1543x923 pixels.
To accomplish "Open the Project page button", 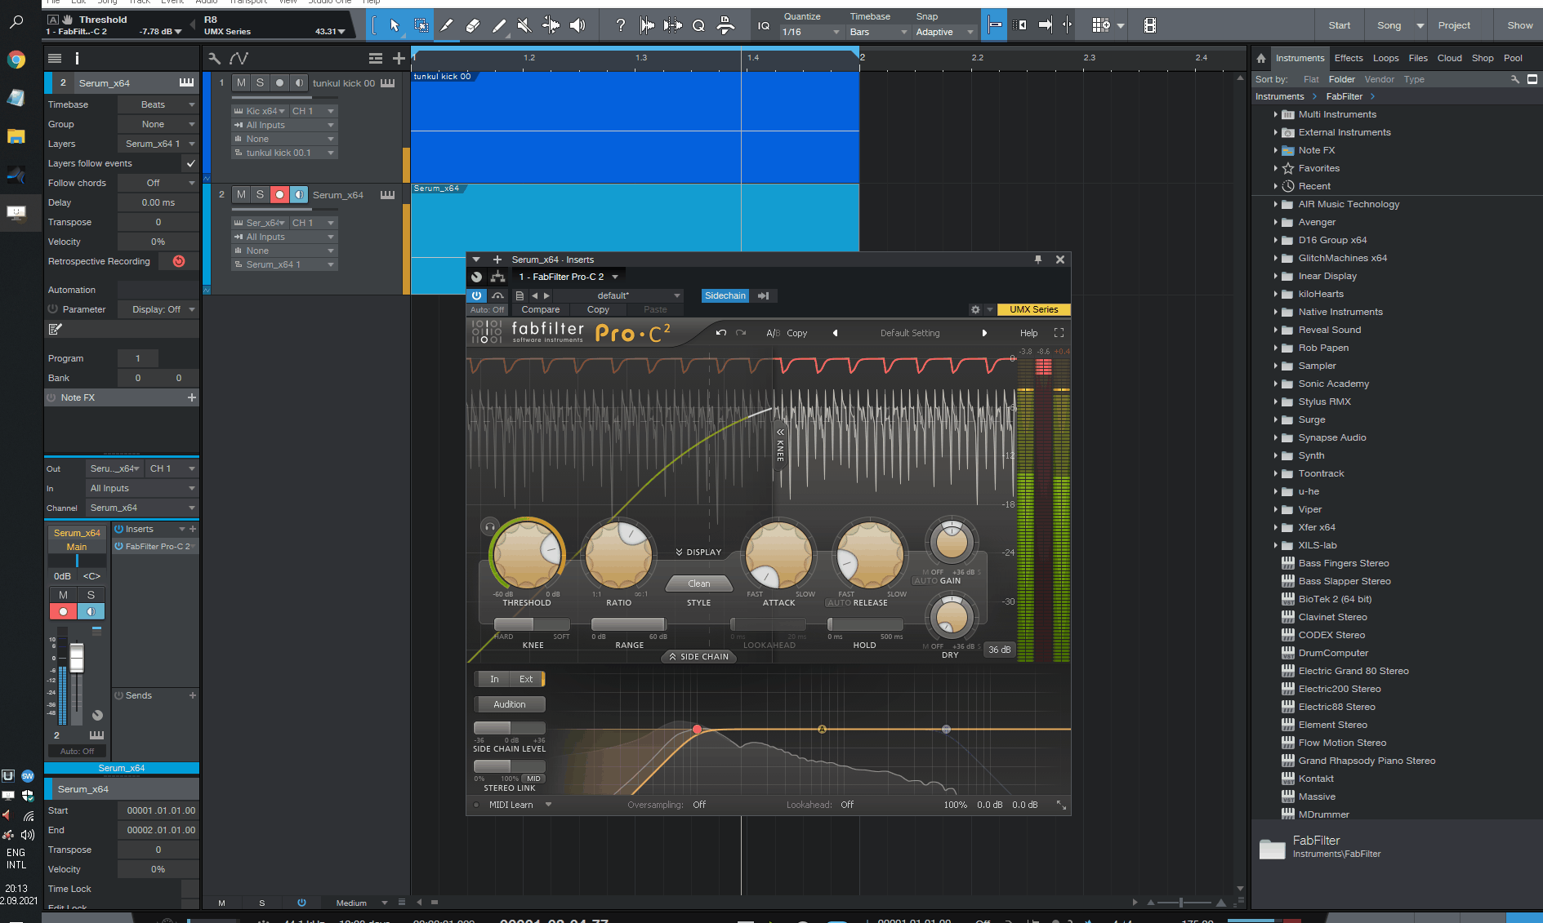I will pyautogui.click(x=1454, y=25).
